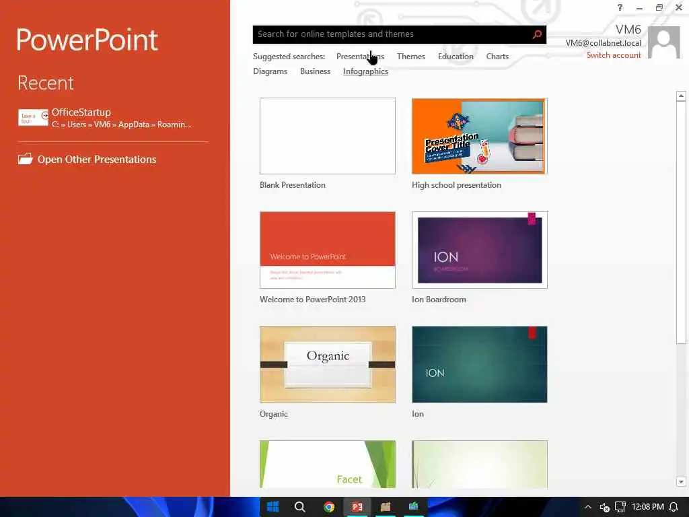Click the muted volume tray icon
689x517 pixels.
(605, 507)
